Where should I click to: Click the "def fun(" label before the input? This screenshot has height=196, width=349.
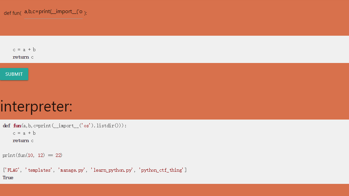12,13
